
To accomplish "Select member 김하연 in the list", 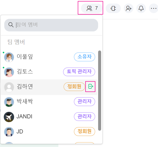I will tap(25, 87).
